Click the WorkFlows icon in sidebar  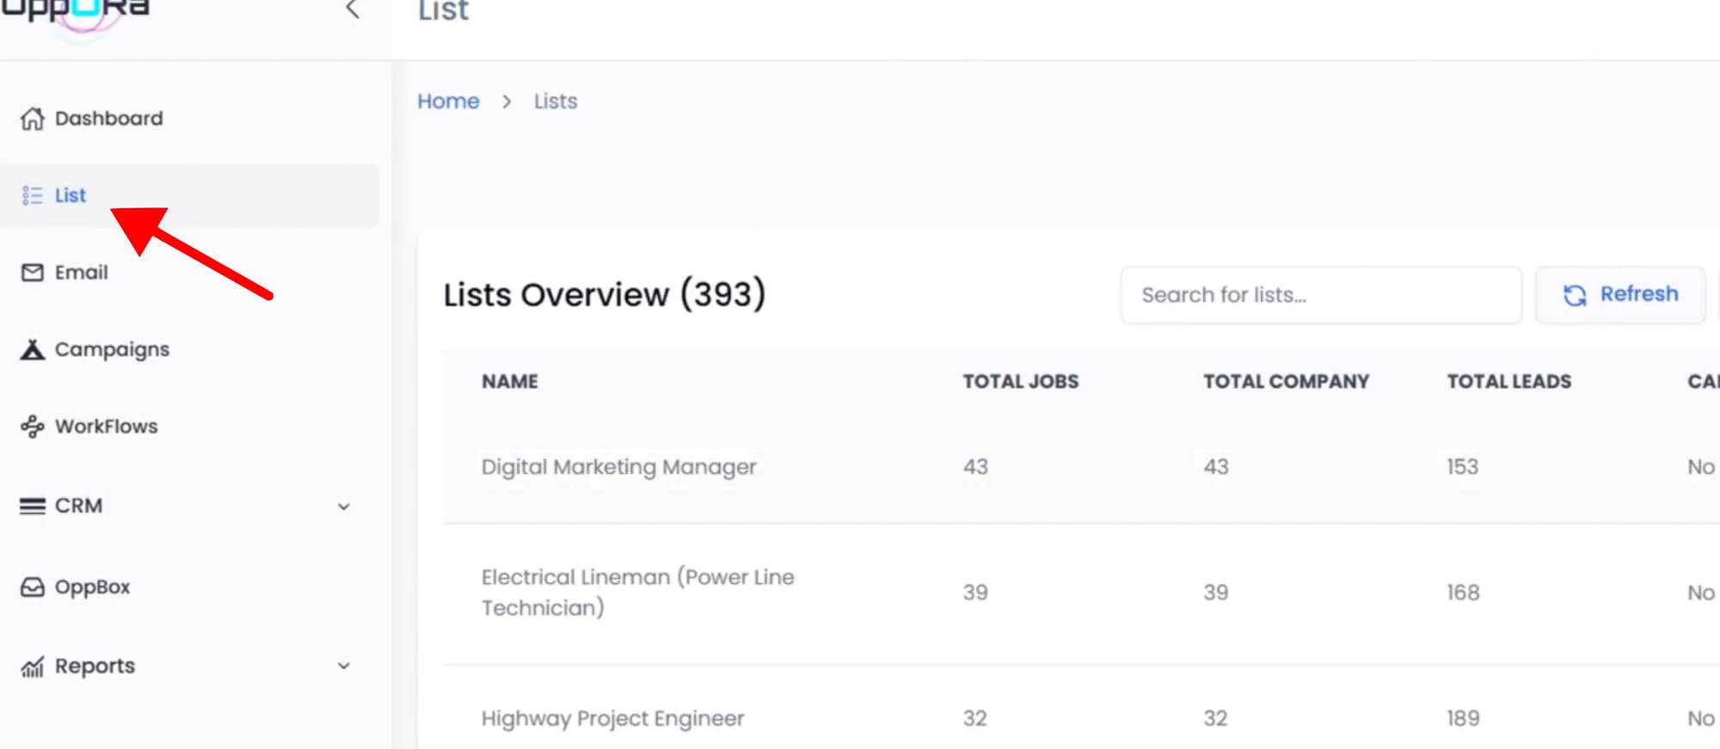(32, 427)
